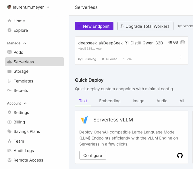
Task: Click the Savings Plans tag icon
Action: tap(9, 131)
